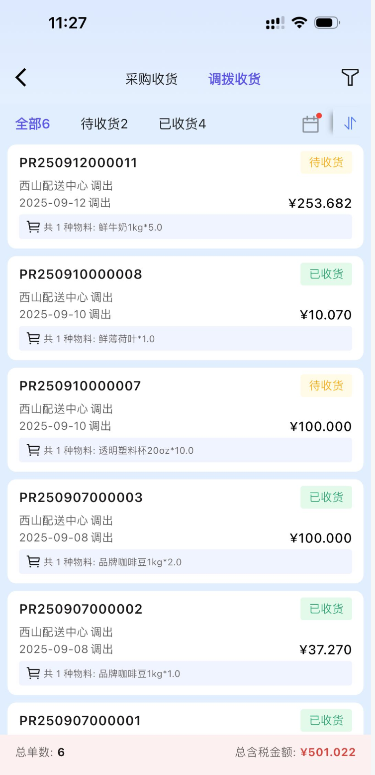
Task: Tap the cart icon beside 鲜牛奶1kg
Action: (33, 227)
